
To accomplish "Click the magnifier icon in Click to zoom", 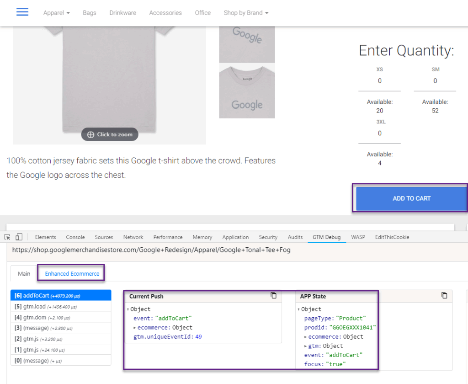I will [91, 135].
